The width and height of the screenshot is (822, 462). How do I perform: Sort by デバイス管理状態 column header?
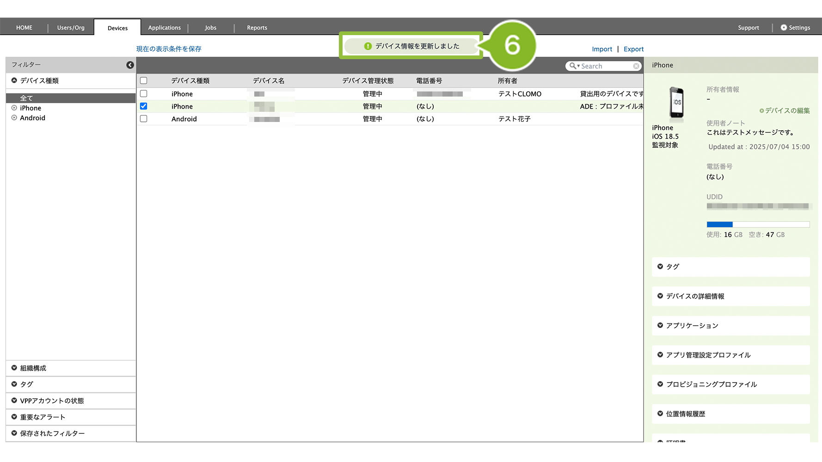368,81
